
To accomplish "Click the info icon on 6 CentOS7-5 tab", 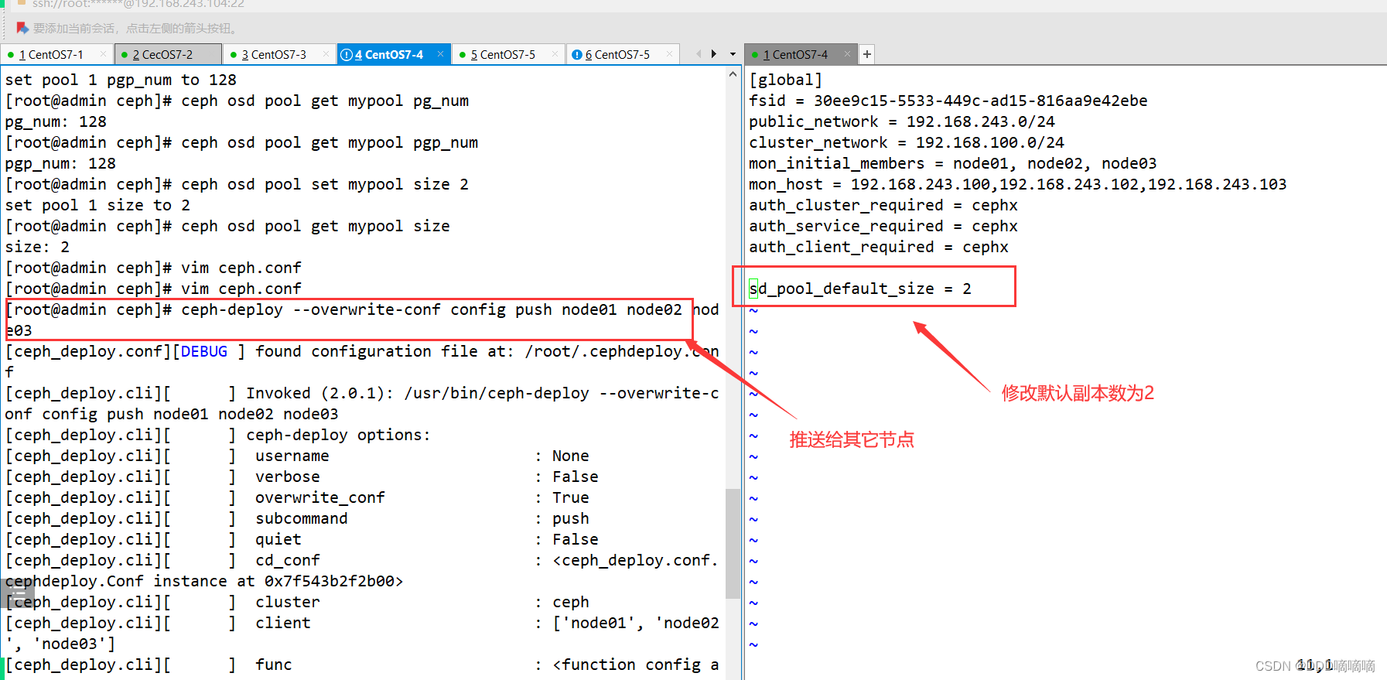I will 577,55.
